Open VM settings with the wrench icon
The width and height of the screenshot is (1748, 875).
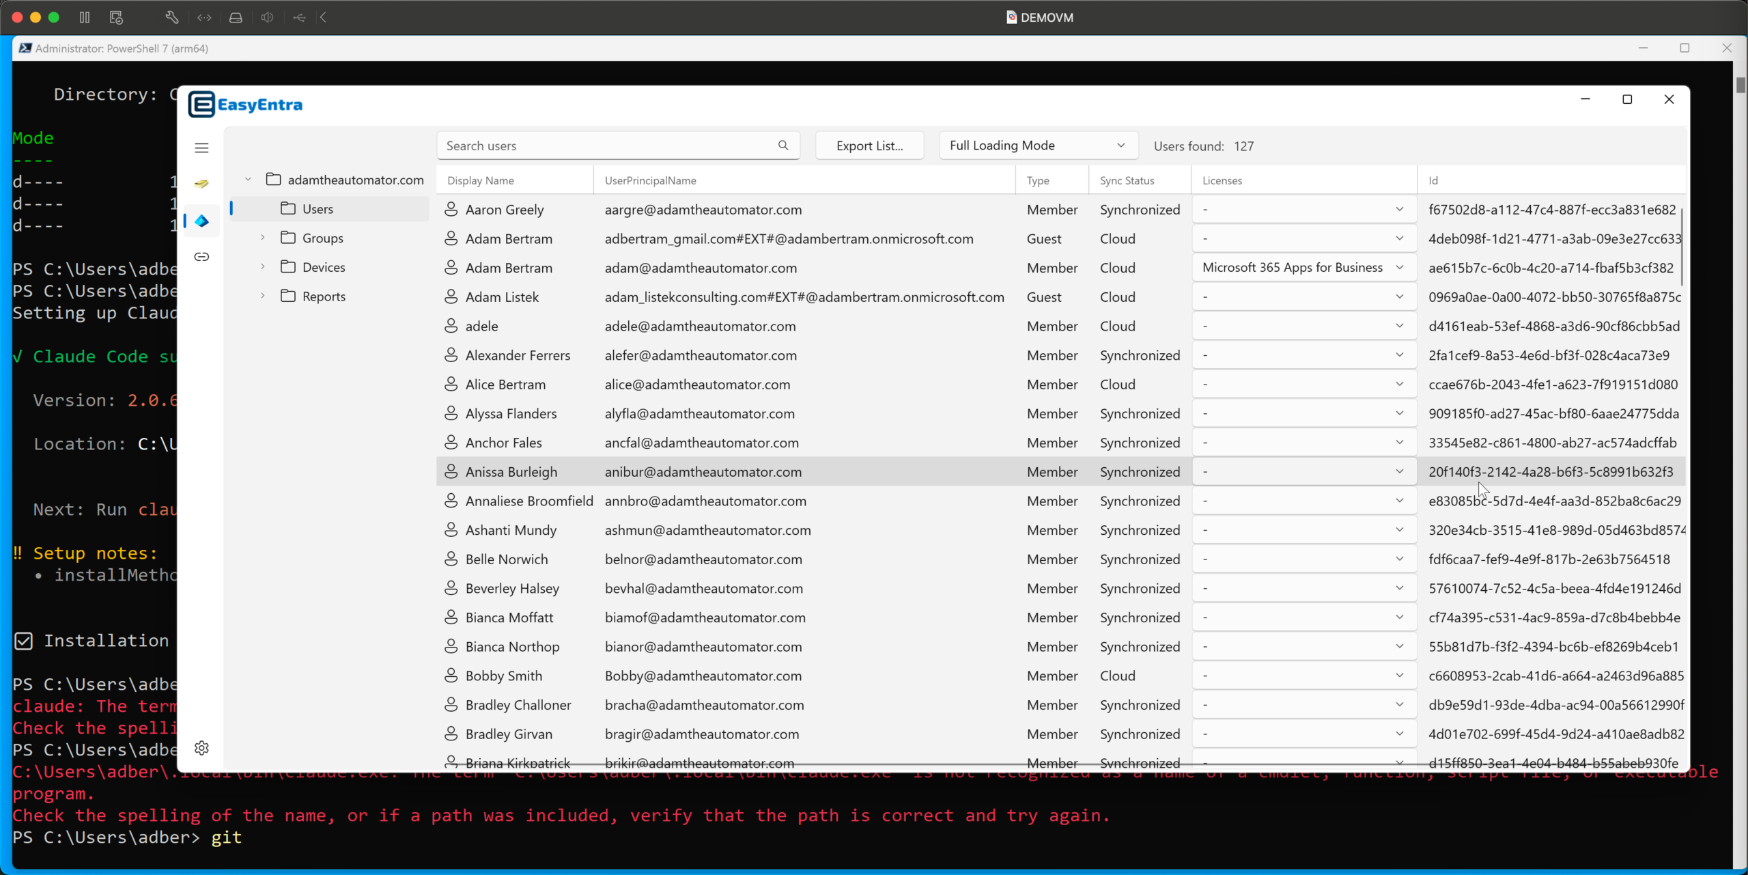pyautogui.click(x=171, y=17)
